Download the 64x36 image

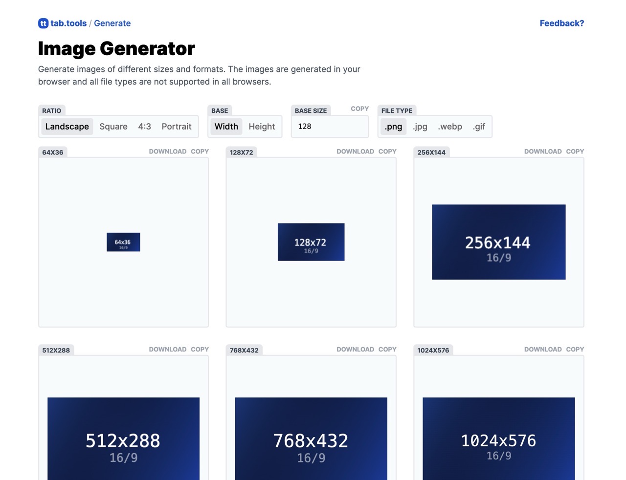tap(168, 152)
